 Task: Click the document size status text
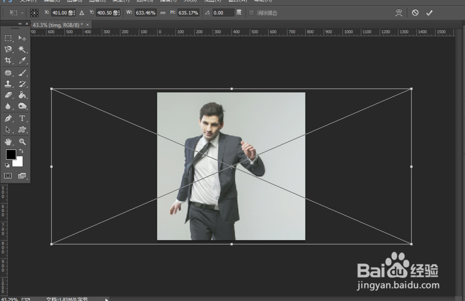click(x=67, y=299)
